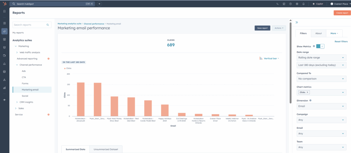Click the Reset filters link
The image size is (351, 153).
tap(341, 41)
